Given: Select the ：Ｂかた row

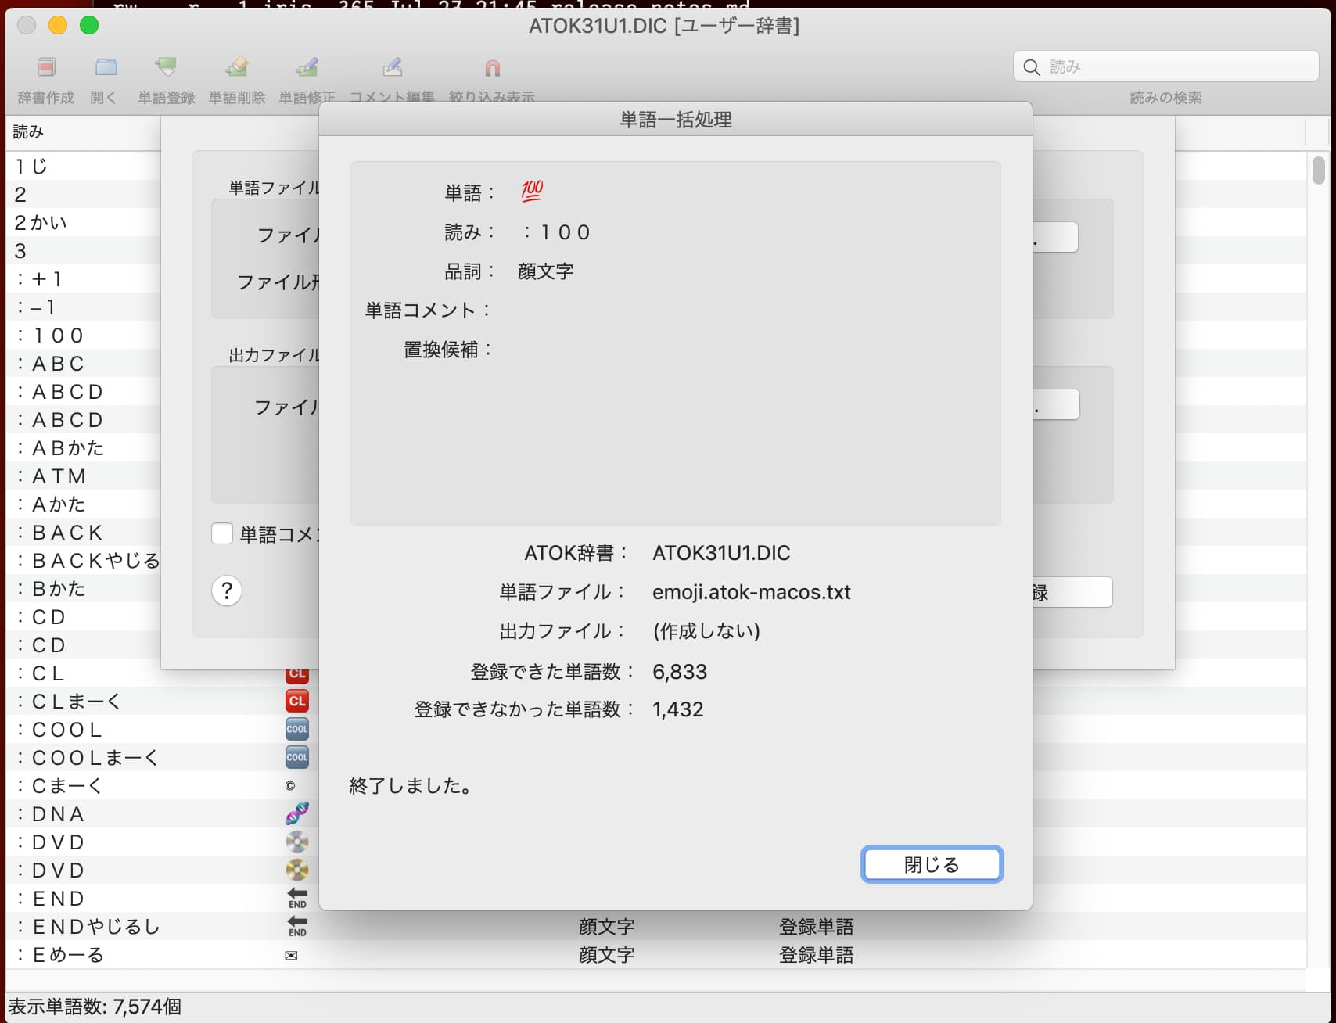Looking at the screenshot, I should coord(83,588).
